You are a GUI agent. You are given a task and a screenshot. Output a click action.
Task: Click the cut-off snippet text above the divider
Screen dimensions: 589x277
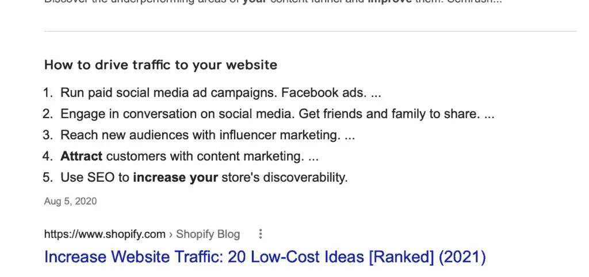click(273, 2)
